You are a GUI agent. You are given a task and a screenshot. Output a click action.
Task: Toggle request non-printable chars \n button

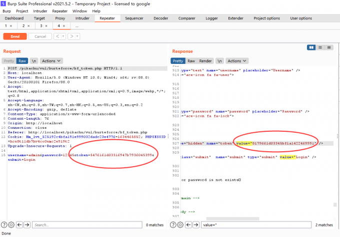tap(34, 61)
